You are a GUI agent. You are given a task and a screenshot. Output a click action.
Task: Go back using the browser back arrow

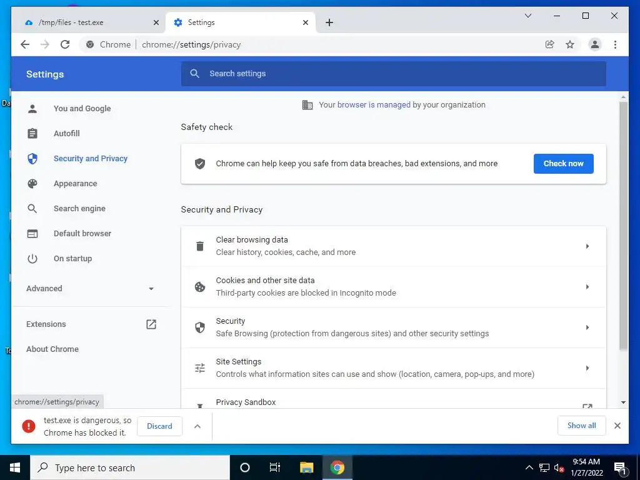[x=25, y=44]
